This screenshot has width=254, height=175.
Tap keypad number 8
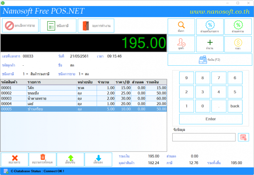[x=203, y=78]
